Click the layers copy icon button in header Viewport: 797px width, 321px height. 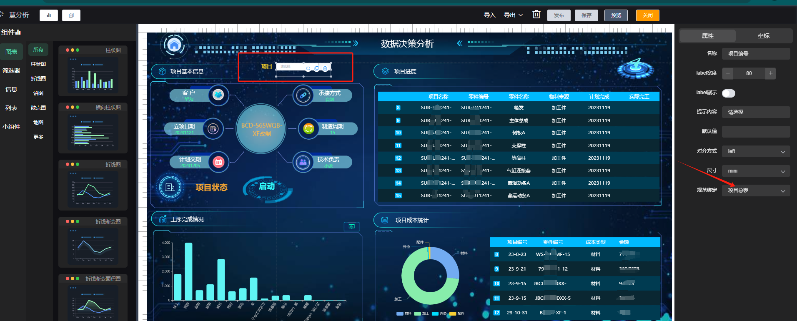point(71,15)
